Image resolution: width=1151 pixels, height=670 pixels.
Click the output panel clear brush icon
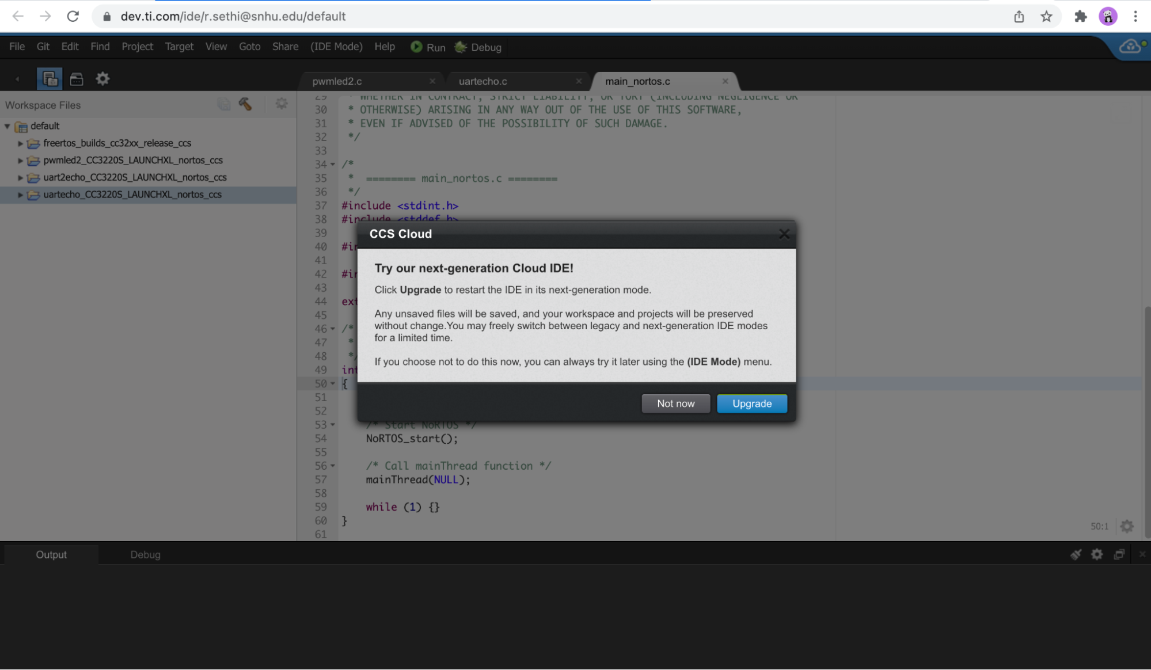tap(1076, 554)
